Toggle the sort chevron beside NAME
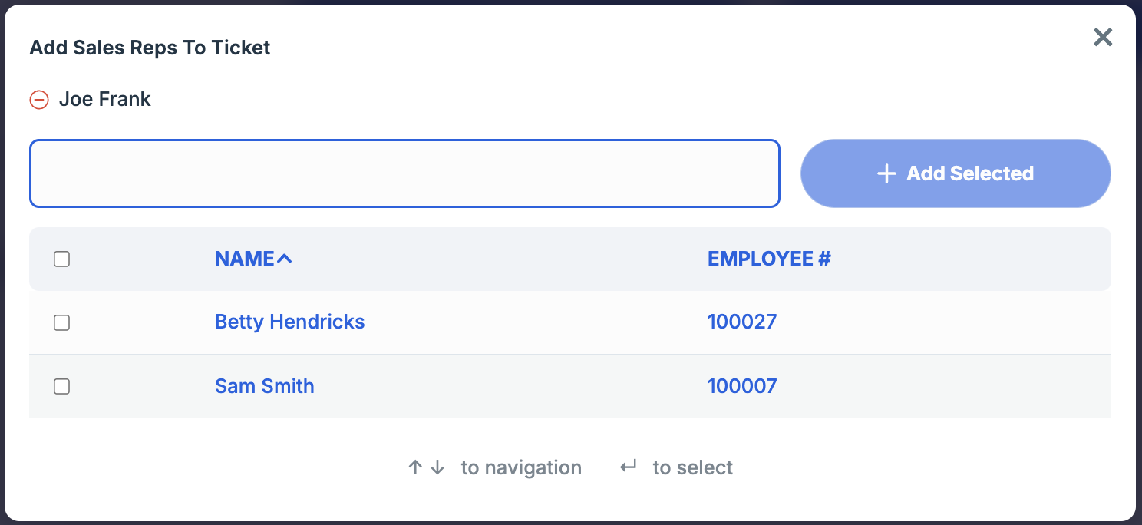This screenshot has height=525, width=1142. [285, 259]
